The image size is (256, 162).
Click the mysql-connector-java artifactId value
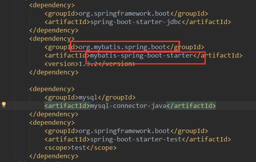(128, 106)
